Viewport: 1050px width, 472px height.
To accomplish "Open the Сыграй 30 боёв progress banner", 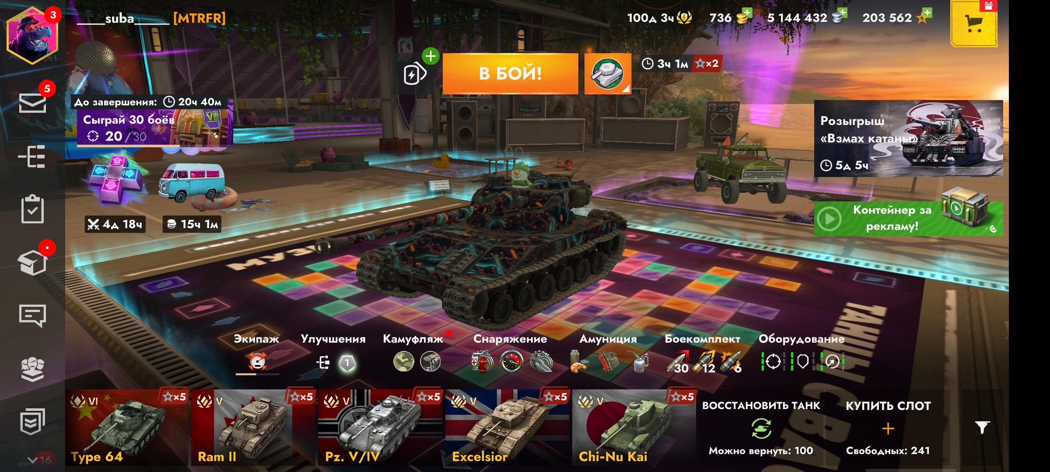I will click(155, 128).
